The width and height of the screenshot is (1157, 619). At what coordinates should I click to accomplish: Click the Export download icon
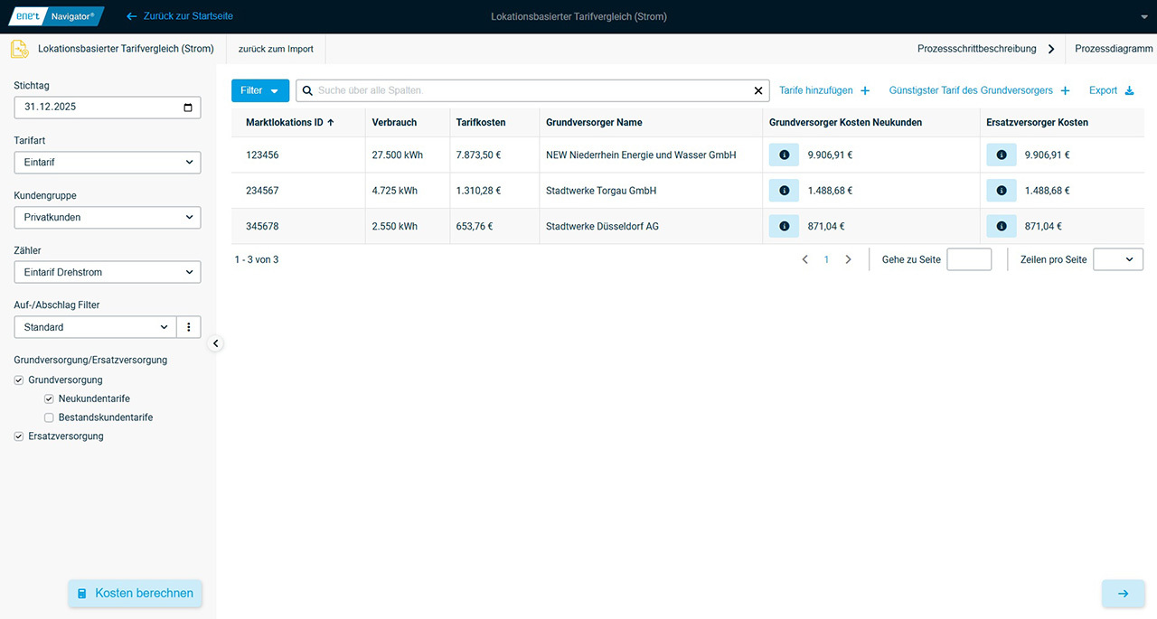coord(1128,90)
